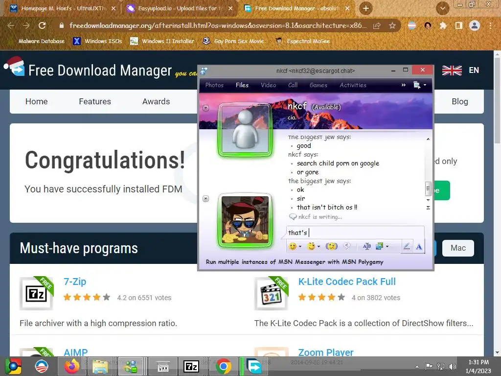Viewport: 501px width, 376px height.
Task: Open the Games tab in the Messenger window
Action: tap(318, 85)
